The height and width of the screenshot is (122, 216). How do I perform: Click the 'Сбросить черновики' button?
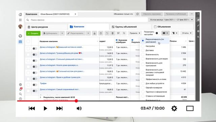tap(152, 14)
